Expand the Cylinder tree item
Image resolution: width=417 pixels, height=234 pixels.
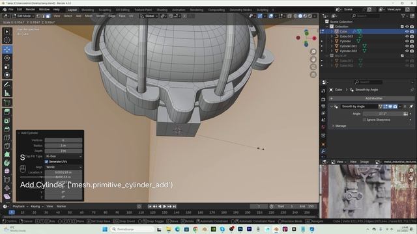click(x=332, y=41)
